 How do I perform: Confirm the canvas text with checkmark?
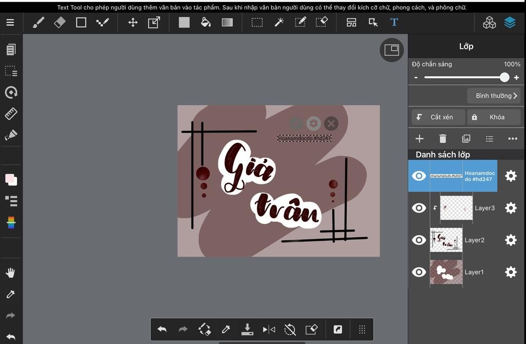(x=296, y=123)
